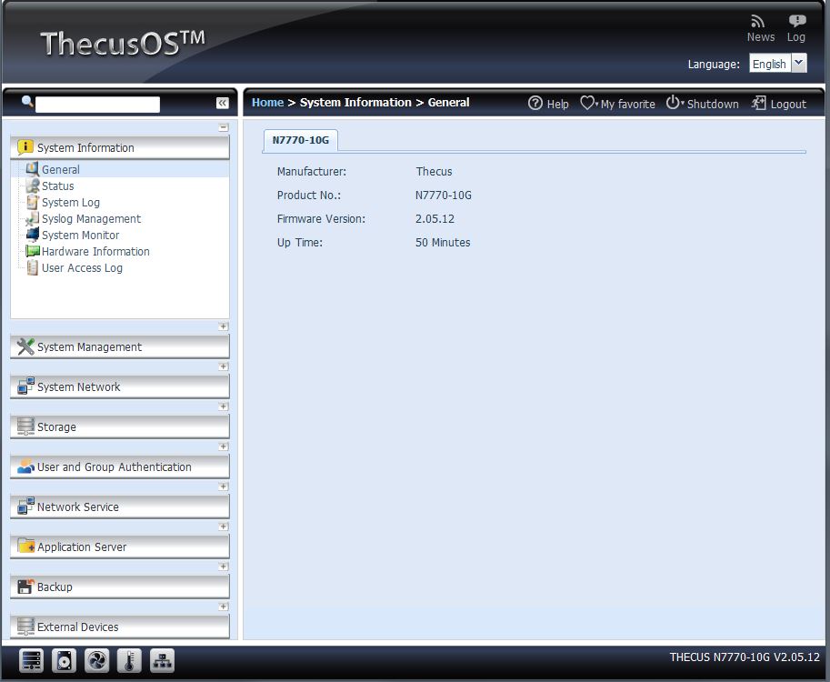Click the firmware version value 2.05.12

click(x=435, y=218)
